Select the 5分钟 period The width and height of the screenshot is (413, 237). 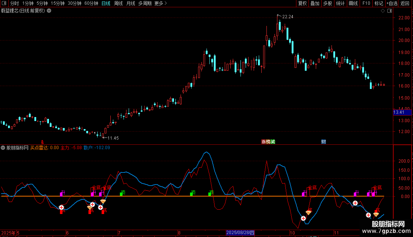point(42,3)
